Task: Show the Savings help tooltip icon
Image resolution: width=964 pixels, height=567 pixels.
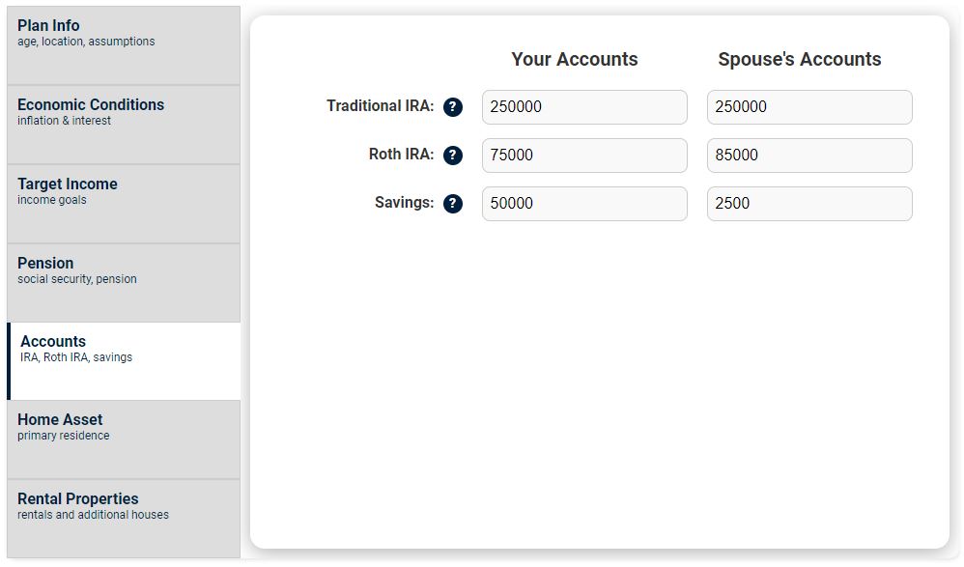Action: pos(453,204)
